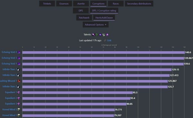The width and height of the screenshot is (193, 118).
Task: Click the Gushing Wound 1 chart bar
Action: click(95, 81)
